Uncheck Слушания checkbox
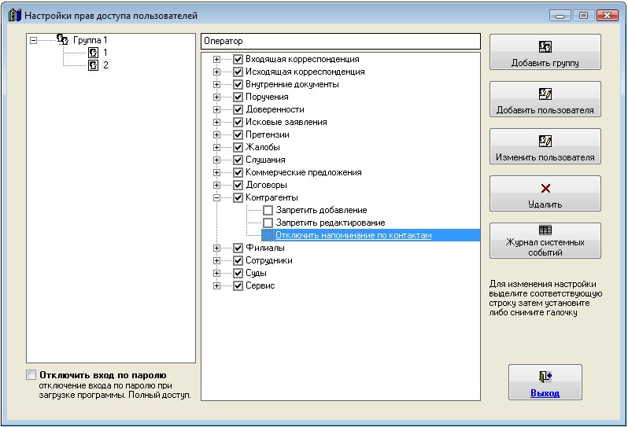628x427 pixels. click(x=238, y=160)
